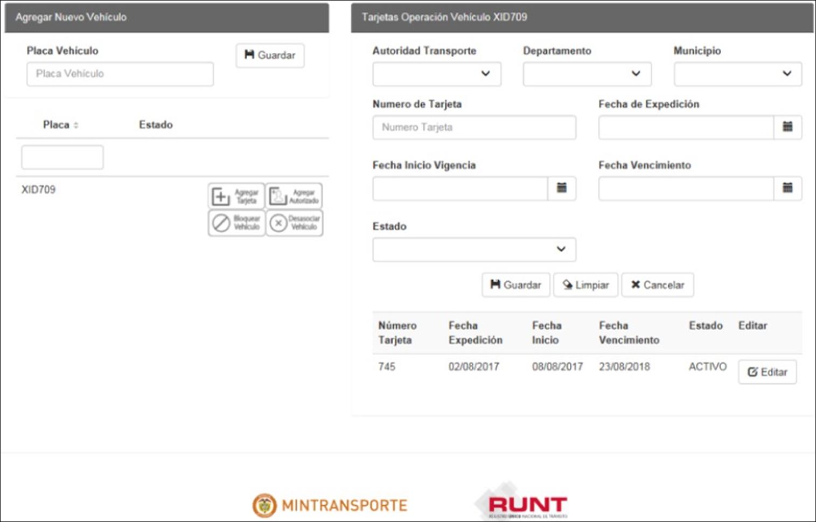Expand the Autoridad Transporte dropdown
816x522 pixels.
436,74
